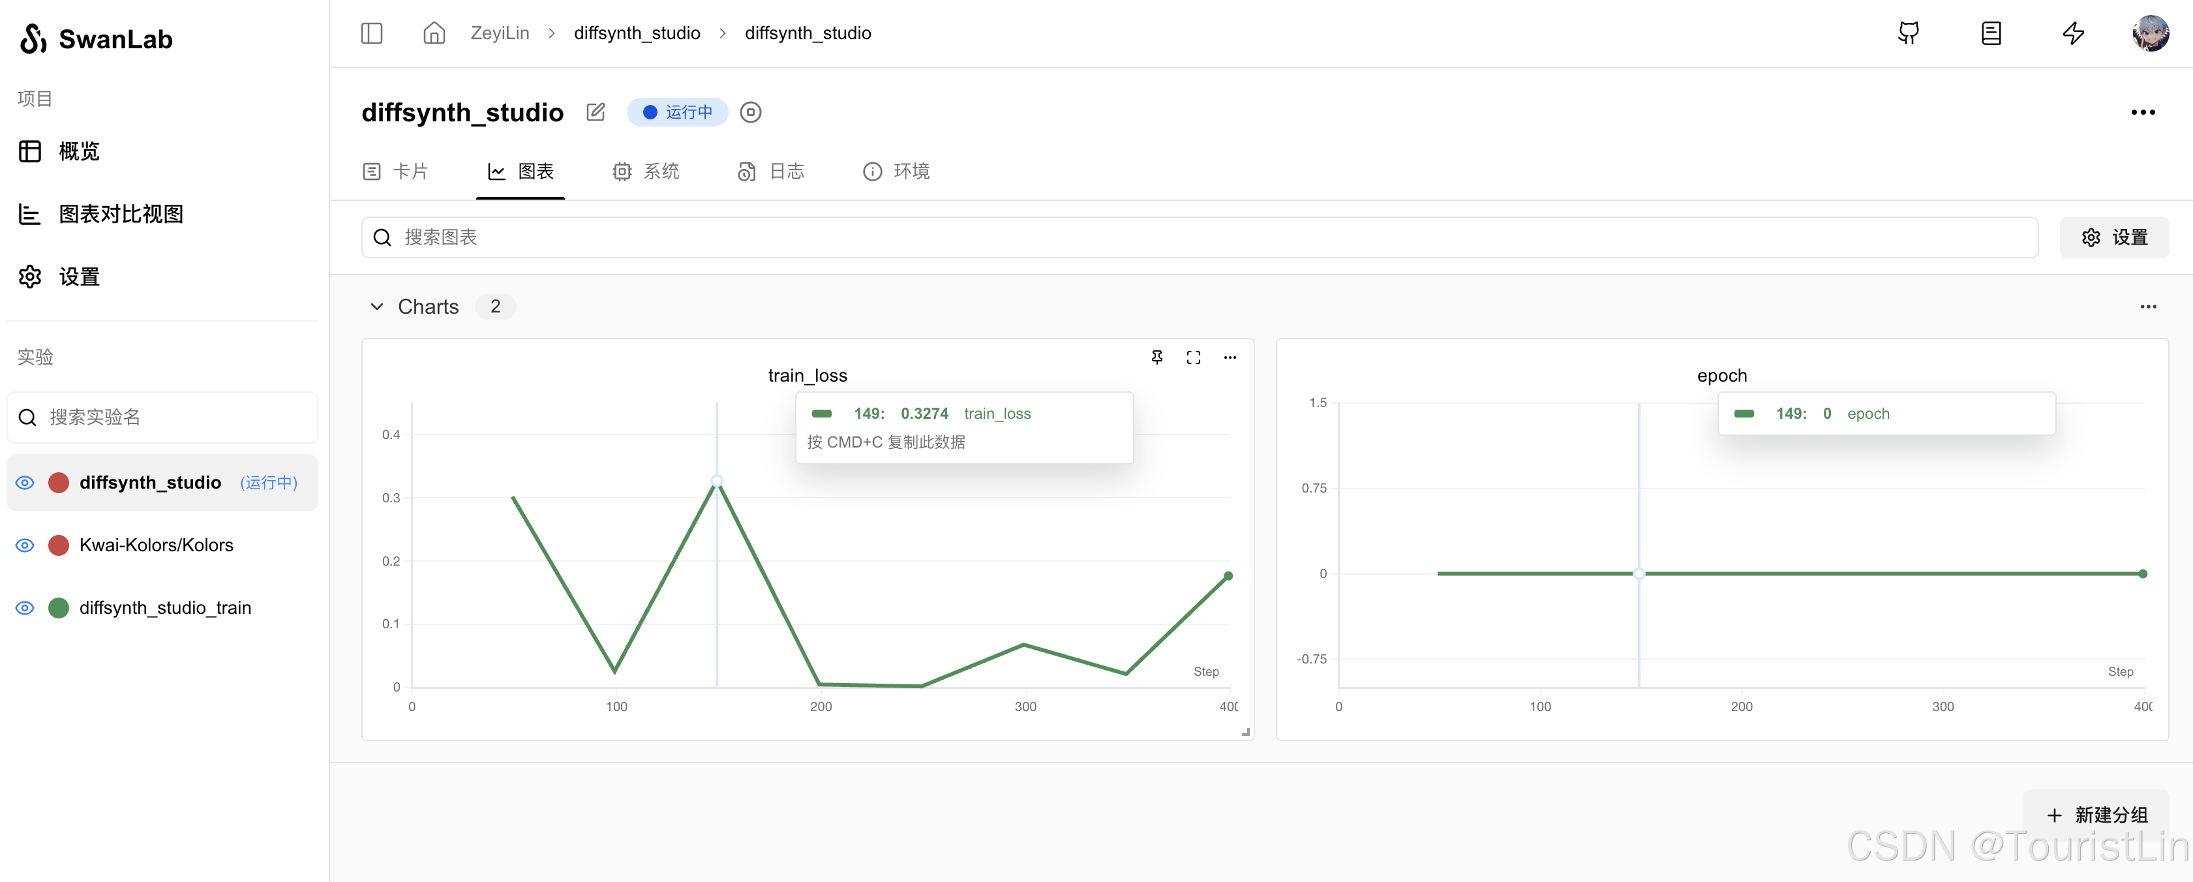Switch to the 日志 tab
This screenshot has width=2193, height=882.
[x=771, y=171]
